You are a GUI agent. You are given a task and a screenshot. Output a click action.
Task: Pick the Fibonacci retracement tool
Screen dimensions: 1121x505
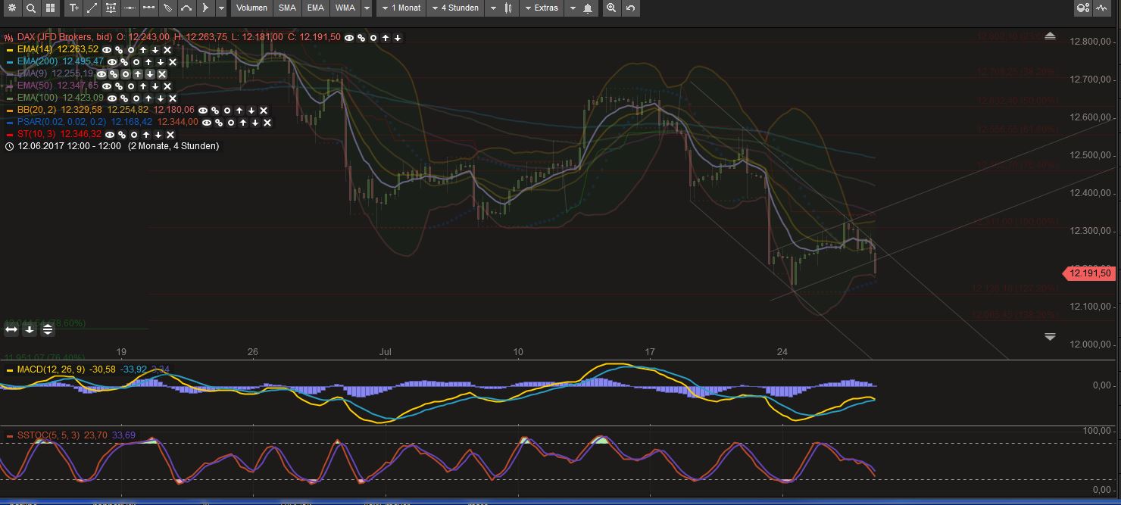[111, 8]
